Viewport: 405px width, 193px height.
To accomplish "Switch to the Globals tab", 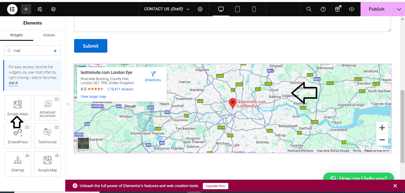I will tap(49, 35).
